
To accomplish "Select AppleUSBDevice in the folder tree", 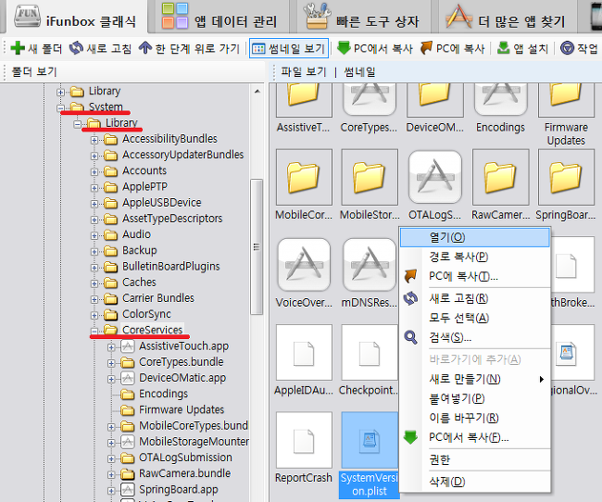I will [161, 203].
